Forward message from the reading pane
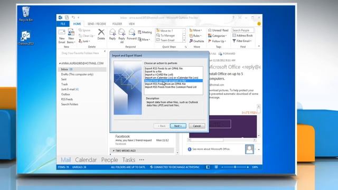Image resolution: width=338 pixels, height=190 pixels. (x=227, y=54)
